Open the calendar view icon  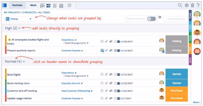(x=61, y=6)
